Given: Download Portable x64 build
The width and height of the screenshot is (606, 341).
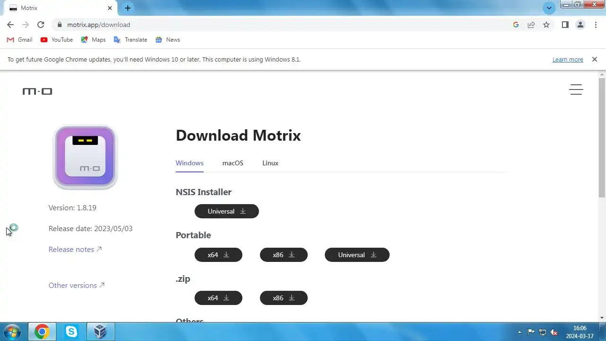Looking at the screenshot, I should pos(218,255).
